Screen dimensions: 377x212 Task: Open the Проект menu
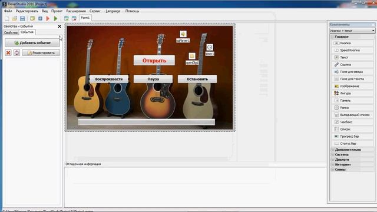click(x=57, y=11)
